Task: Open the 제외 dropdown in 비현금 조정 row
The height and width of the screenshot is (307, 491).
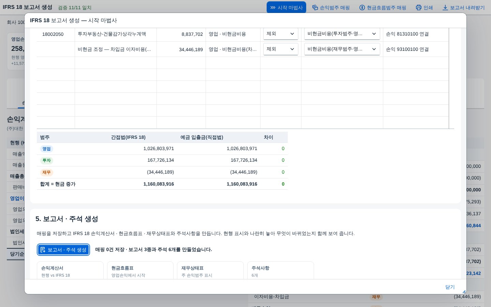Action: 281,49
